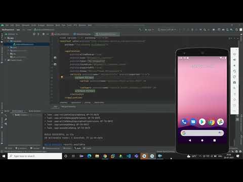The image size is (243, 182).
Task: Switch to the Merged Manifest tab
Action: (68, 107)
